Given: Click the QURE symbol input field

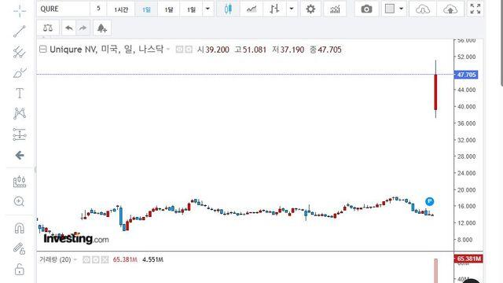Looking at the screenshot, I should (64, 9).
